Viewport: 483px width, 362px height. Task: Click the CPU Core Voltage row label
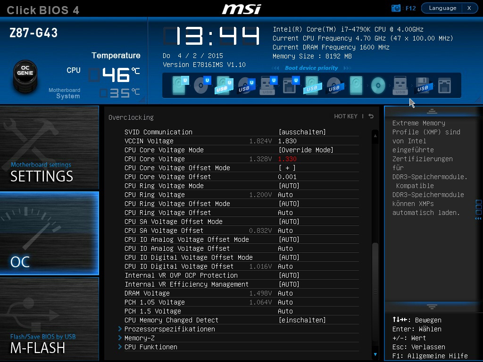tap(155, 159)
